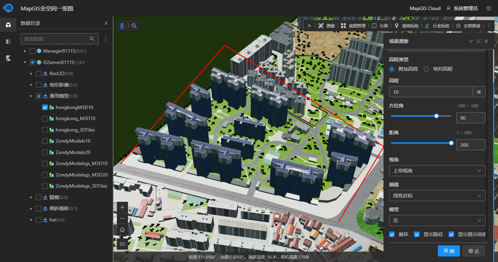Collapse the IGServer81115 tree node
This screenshot has width=498, height=262.
click(x=25, y=63)
